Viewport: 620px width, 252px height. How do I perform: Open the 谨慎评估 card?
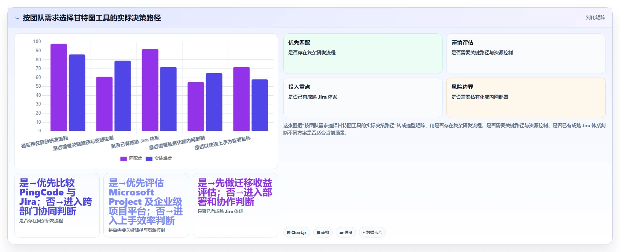point(526,54)
